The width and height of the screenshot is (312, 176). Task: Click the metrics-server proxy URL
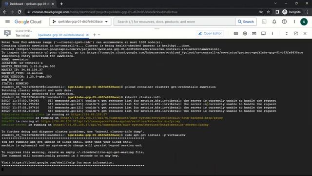(131, 125)
